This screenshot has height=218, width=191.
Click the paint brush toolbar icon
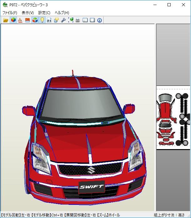[x=20, y=20]
